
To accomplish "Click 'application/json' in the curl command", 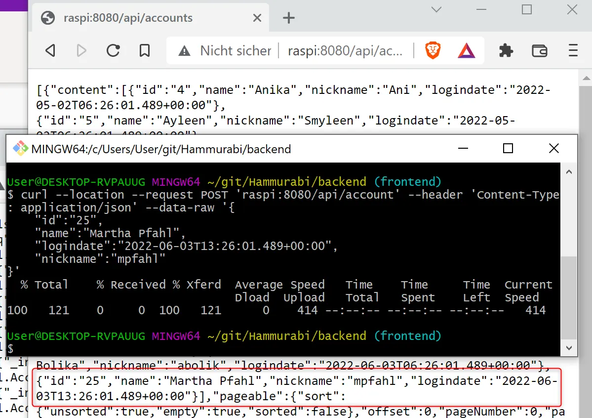I will tap(76, 208).
